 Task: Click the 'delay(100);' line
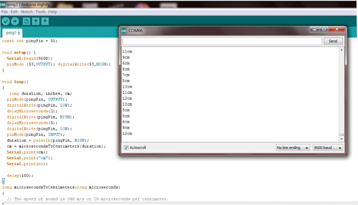point(20,175)
